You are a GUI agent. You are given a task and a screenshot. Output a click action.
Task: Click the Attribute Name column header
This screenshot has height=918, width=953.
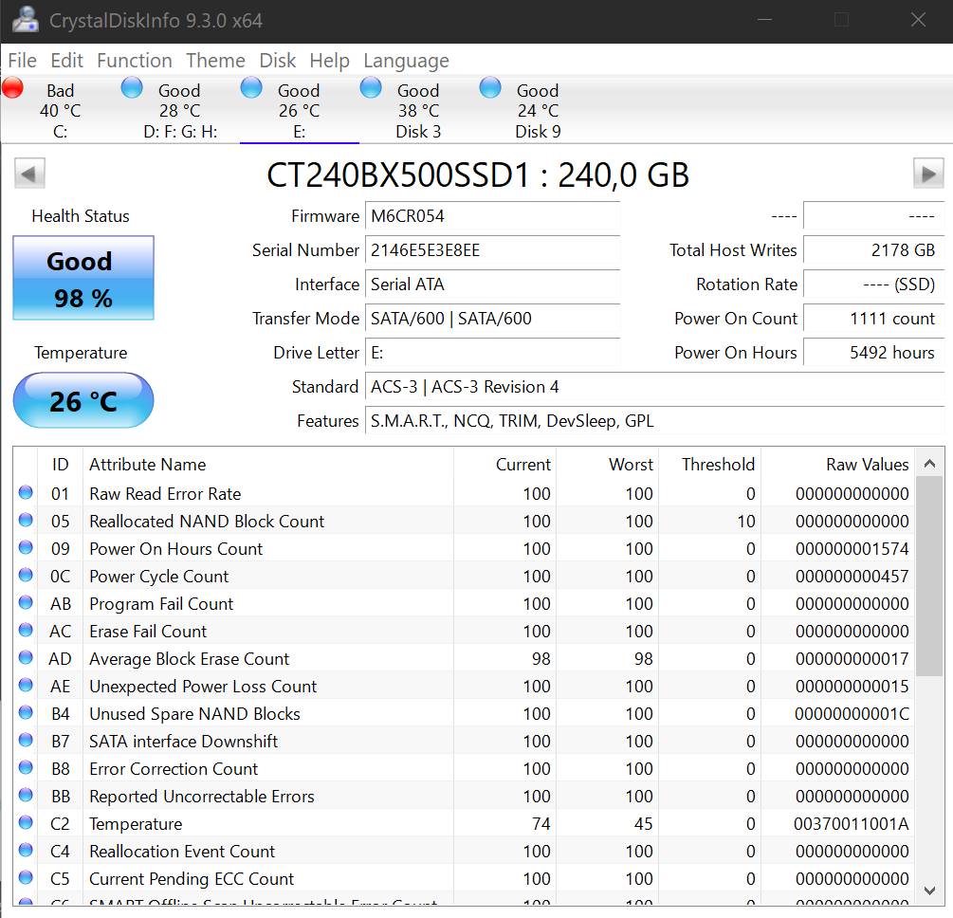pyautogui.click(x=268, y=464)
